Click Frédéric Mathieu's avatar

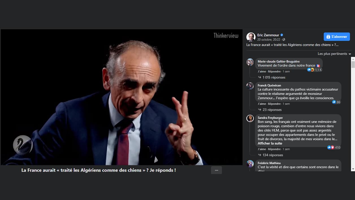[250, 164]
